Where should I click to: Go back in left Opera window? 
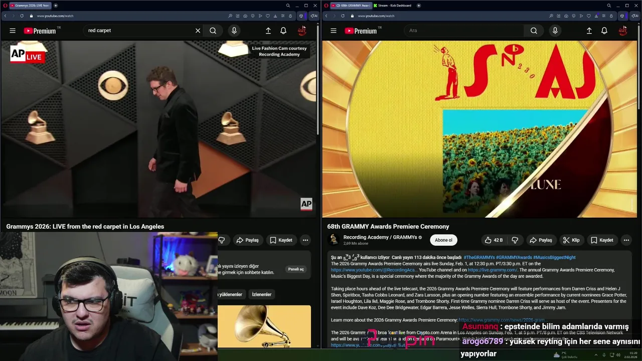[5, 16]
